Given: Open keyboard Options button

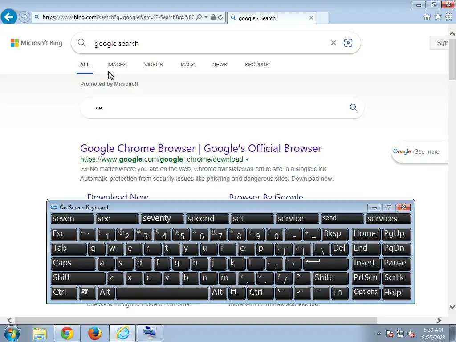Looking at the screenshot, I should (366, 293).
